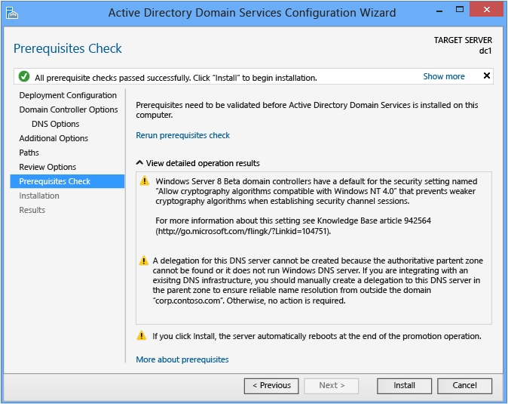Image resolution: width=508 pixels, height=404 pixels.
Task: Cancel the configuration wizard
Action: click(x=464, y=386)
